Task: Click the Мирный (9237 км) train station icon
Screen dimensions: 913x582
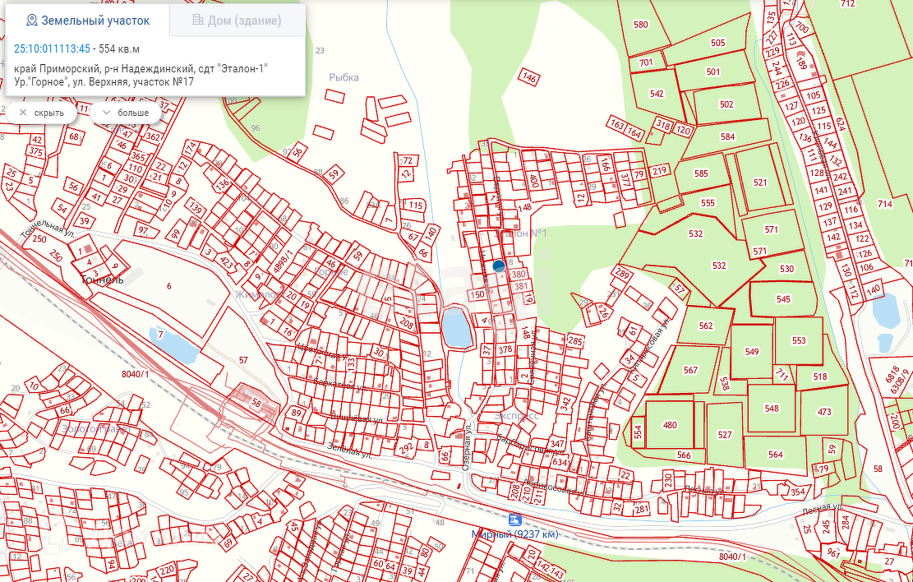Action: click(514, 519)
